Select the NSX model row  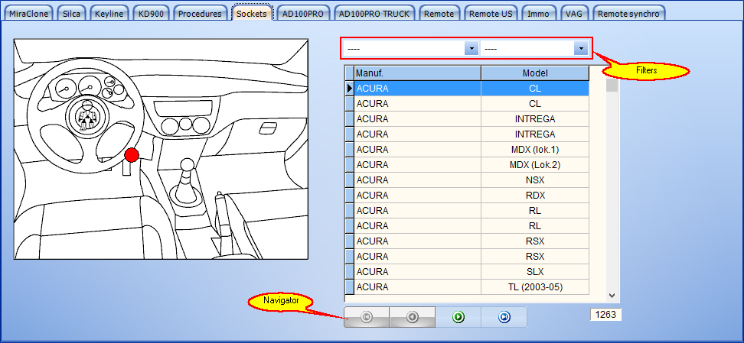tap(472, 180)
